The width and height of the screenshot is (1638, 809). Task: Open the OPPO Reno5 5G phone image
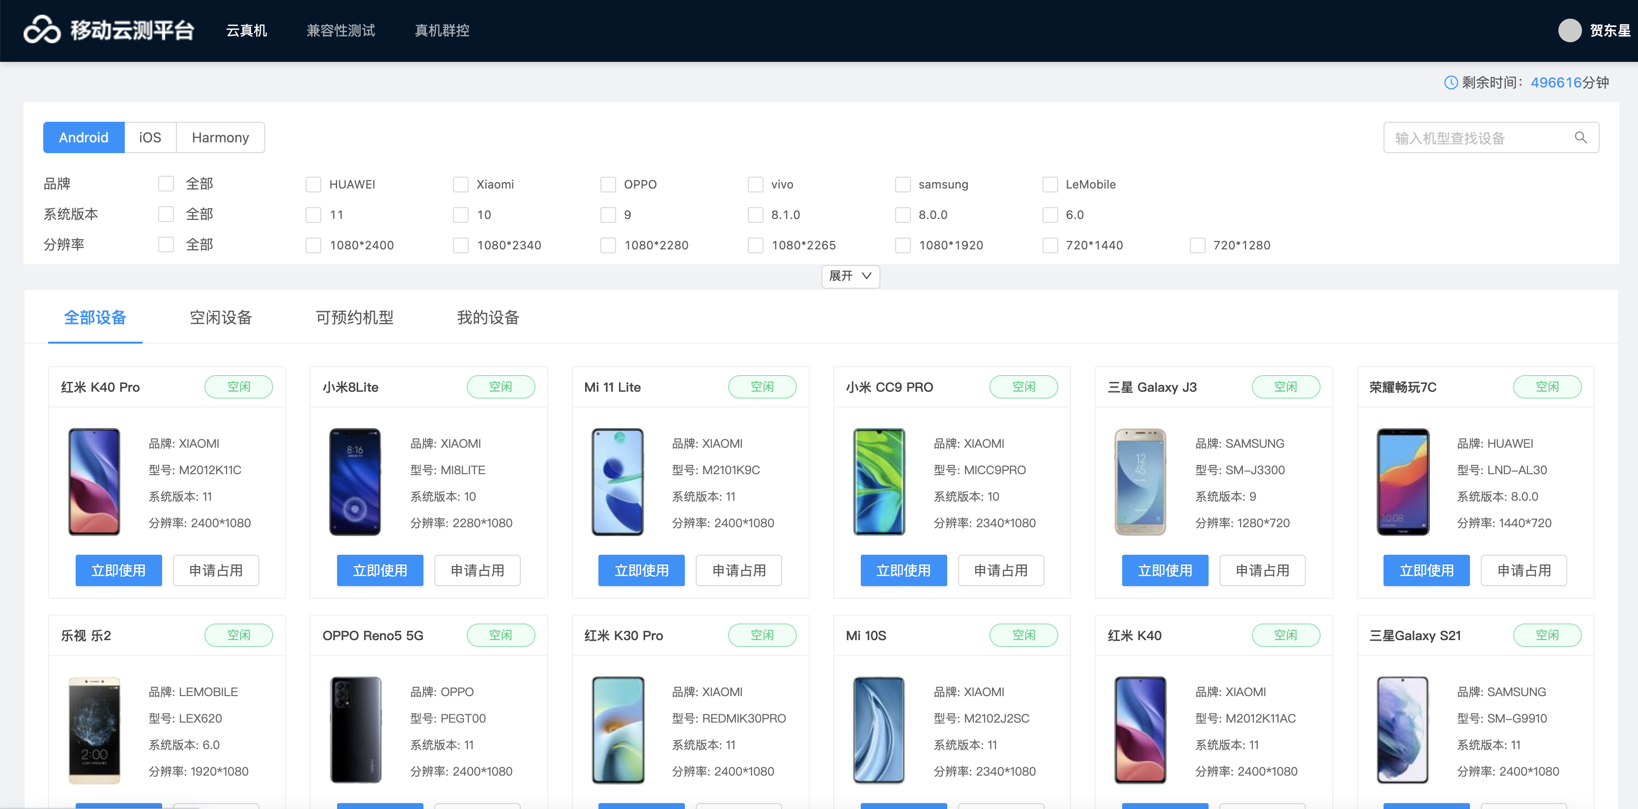click(355, 730)
